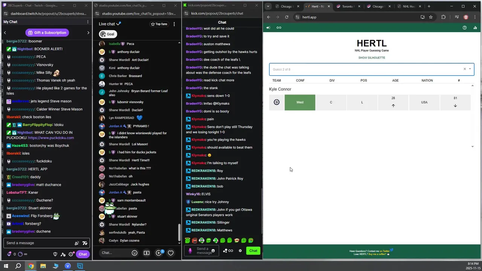Click the YouTube chat Super Chat dollar icon
Image resolution: width=482 pixels, height=271 pixels.
[146, 253]
